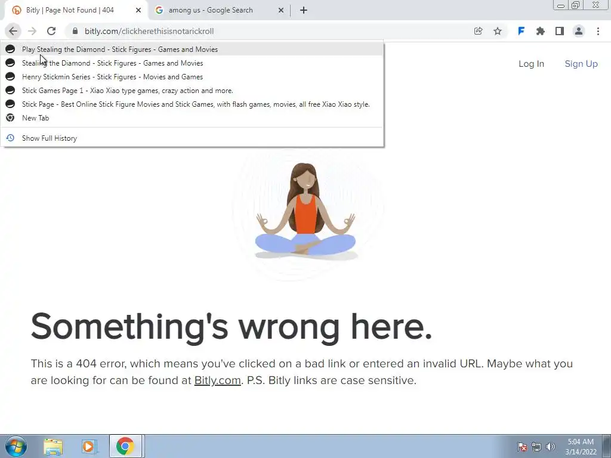
Task: Click the Log In link
Action: tap(531, 64)
